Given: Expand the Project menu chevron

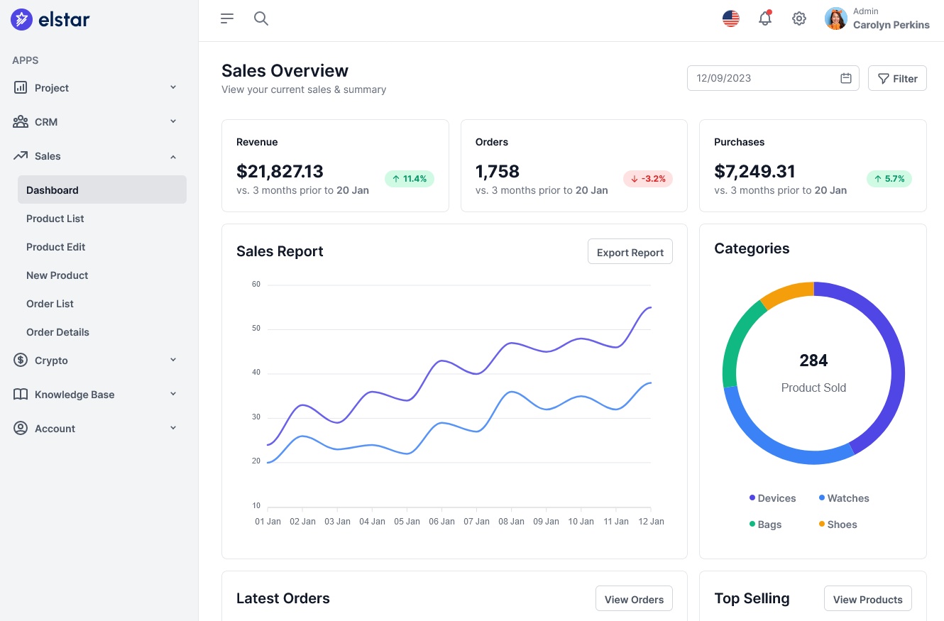Looking at the screenshot, I should 173,87.
